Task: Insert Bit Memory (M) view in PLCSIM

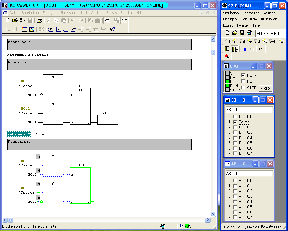Action: [242, 41]
